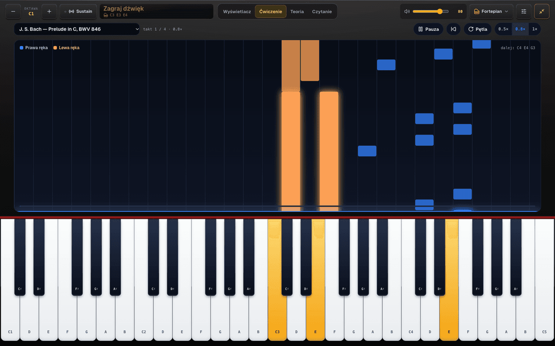Screen dimensions: 555x346
Task: Mute sound via the speaker icon
Action: click(x=407, y=12)
